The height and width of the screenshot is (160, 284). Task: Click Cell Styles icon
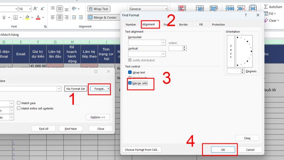214,9
